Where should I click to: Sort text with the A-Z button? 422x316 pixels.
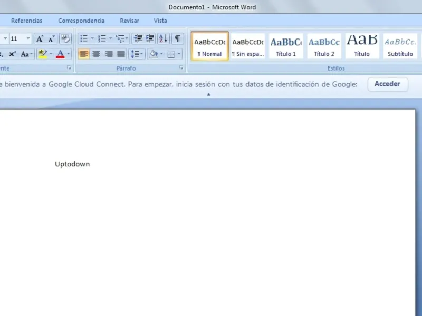164,38
